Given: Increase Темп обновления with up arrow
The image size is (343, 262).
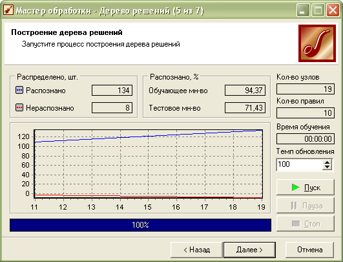Looking at the screenshot, I should (327, 162).
